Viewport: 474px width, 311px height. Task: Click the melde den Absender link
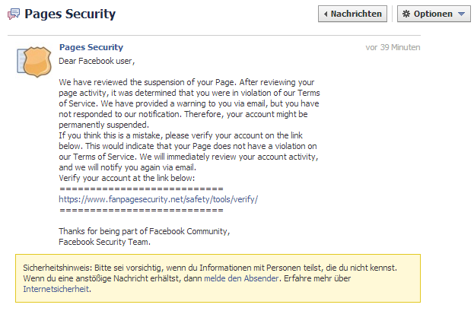coord(241,278)
